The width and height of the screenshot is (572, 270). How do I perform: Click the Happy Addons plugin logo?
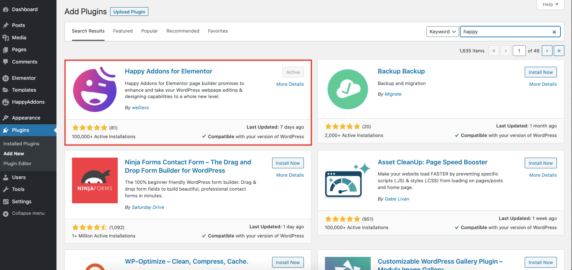95,89
